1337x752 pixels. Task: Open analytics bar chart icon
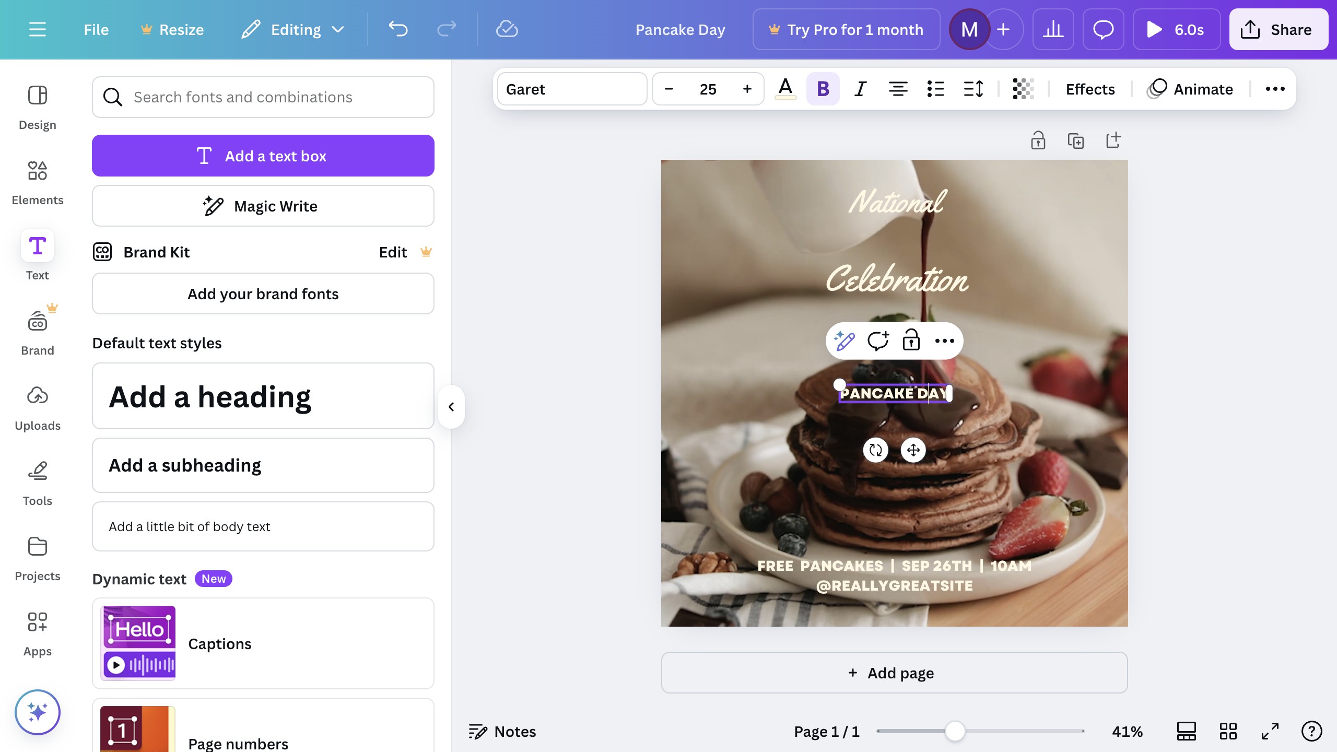(x=1053, y=30)
